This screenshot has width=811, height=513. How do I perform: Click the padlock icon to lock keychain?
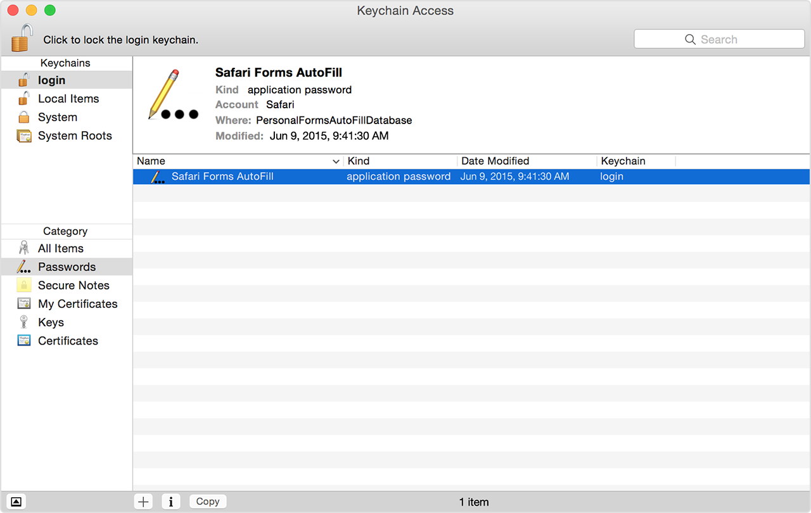click(x=22, y=38)
